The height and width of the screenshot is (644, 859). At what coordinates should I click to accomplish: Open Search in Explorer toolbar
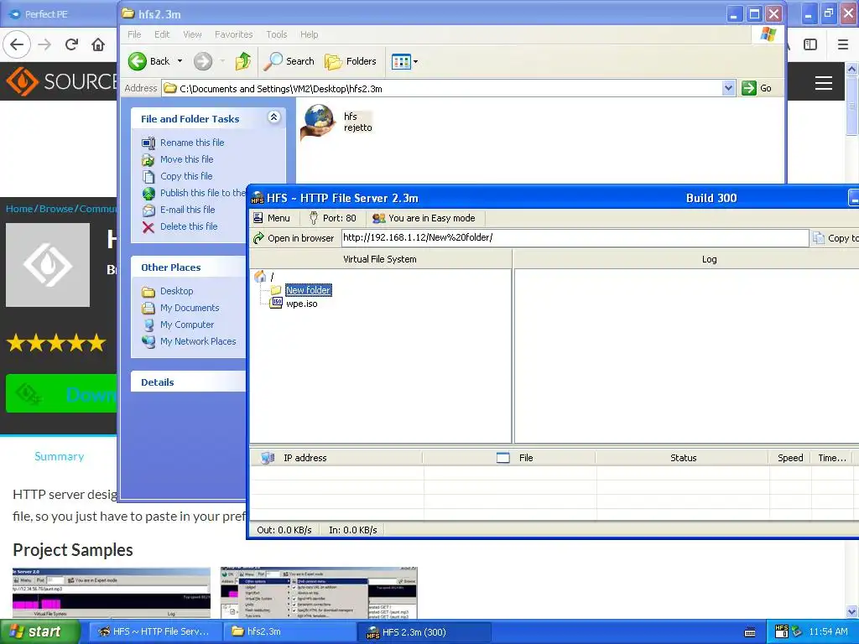coord(289,61)
